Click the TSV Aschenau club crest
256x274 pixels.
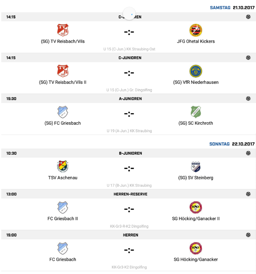click(x=63, y=167)
